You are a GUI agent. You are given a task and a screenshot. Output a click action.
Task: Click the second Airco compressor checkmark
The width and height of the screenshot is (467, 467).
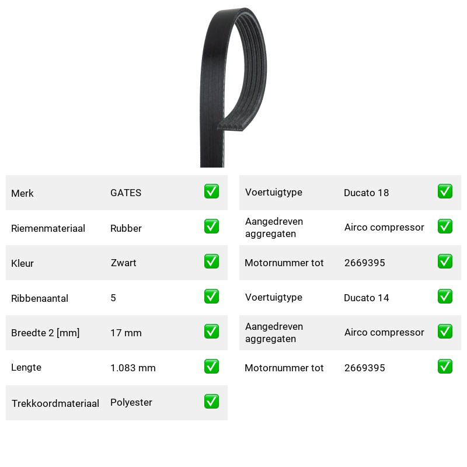445,332
